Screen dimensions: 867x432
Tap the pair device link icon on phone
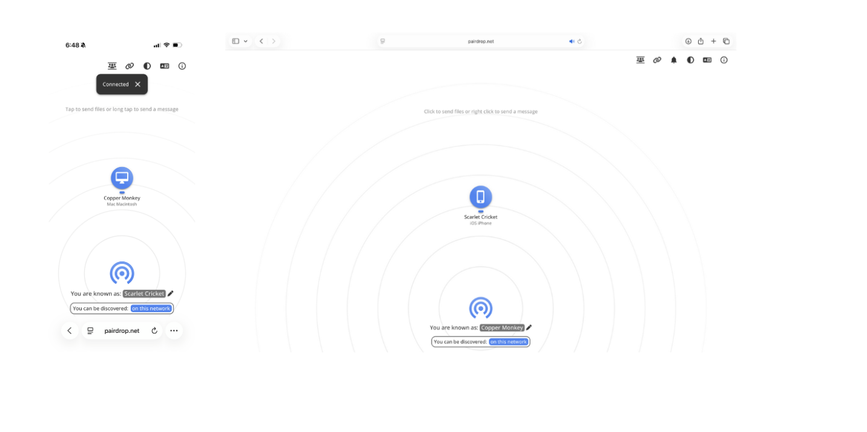tap(130, 66)
